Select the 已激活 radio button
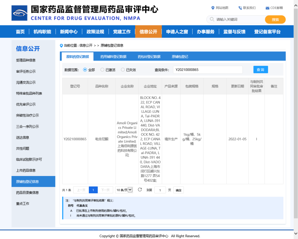Image resolution: width=298 pixels, height=239 pixels. (x=102, y=70)
